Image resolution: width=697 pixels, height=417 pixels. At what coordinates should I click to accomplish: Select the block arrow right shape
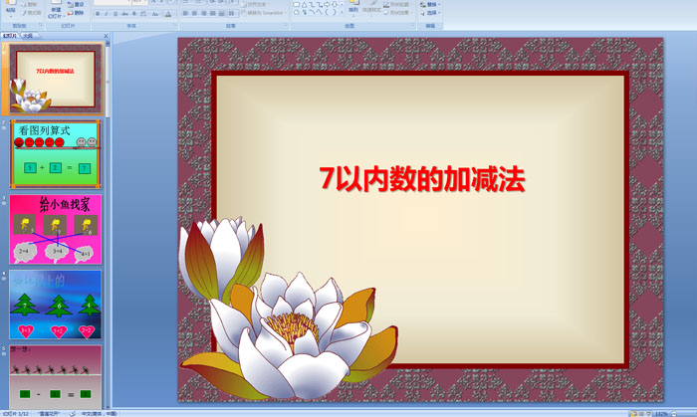point(327,4)
